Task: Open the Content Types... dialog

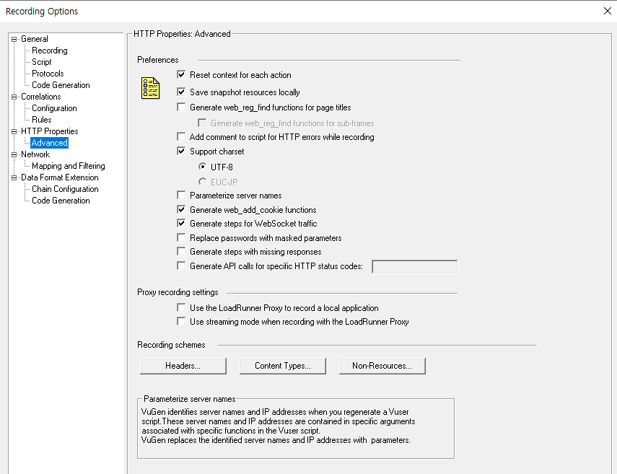Action: 283,366
